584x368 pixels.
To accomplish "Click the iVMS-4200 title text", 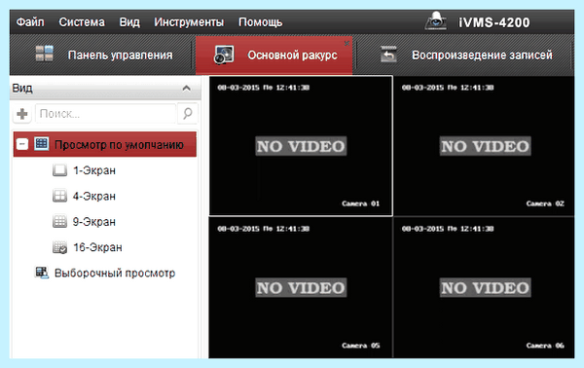I will click(x=493, y=22).
